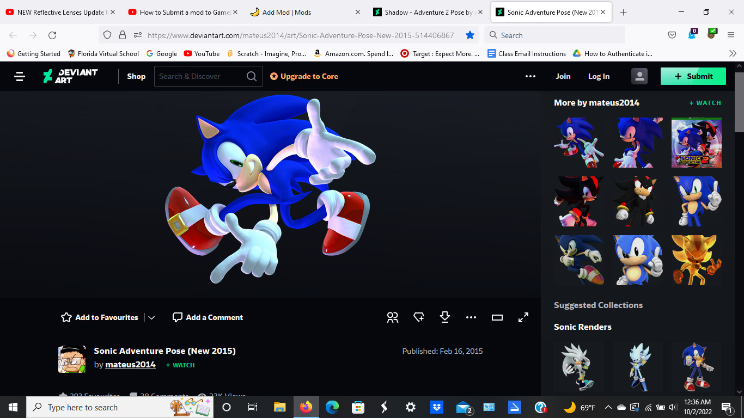Screen dimensions: 744x418
Task: Give an award with the badge icon
Action: [x=418, y=317]
